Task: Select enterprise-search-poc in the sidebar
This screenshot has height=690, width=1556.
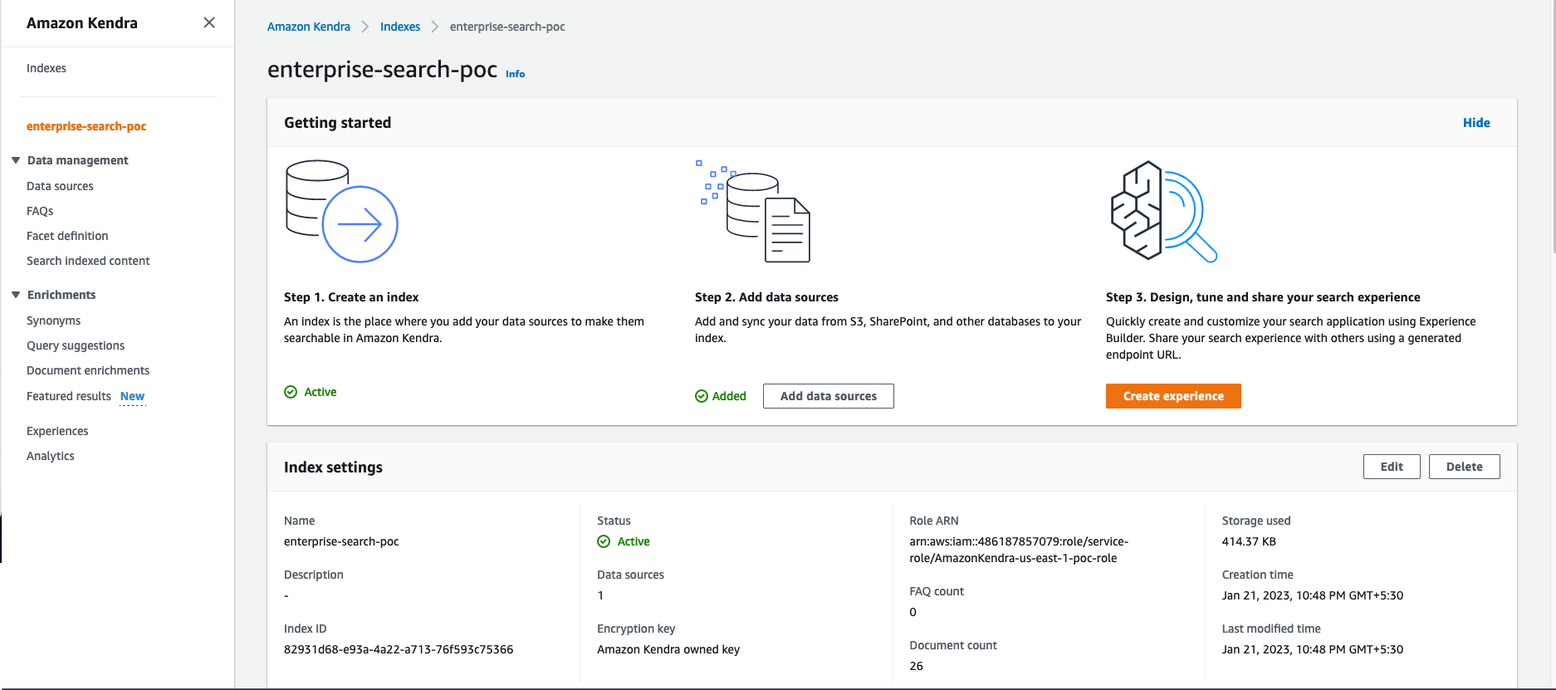Action: [x=86, y=126]
